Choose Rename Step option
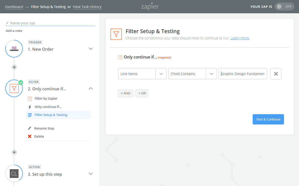Image resolution: width=299 pixels, height=186 pixels. coord(44,128)
